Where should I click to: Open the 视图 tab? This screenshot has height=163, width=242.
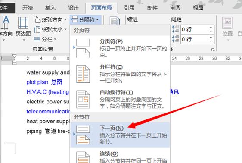(x=198, y=8)
